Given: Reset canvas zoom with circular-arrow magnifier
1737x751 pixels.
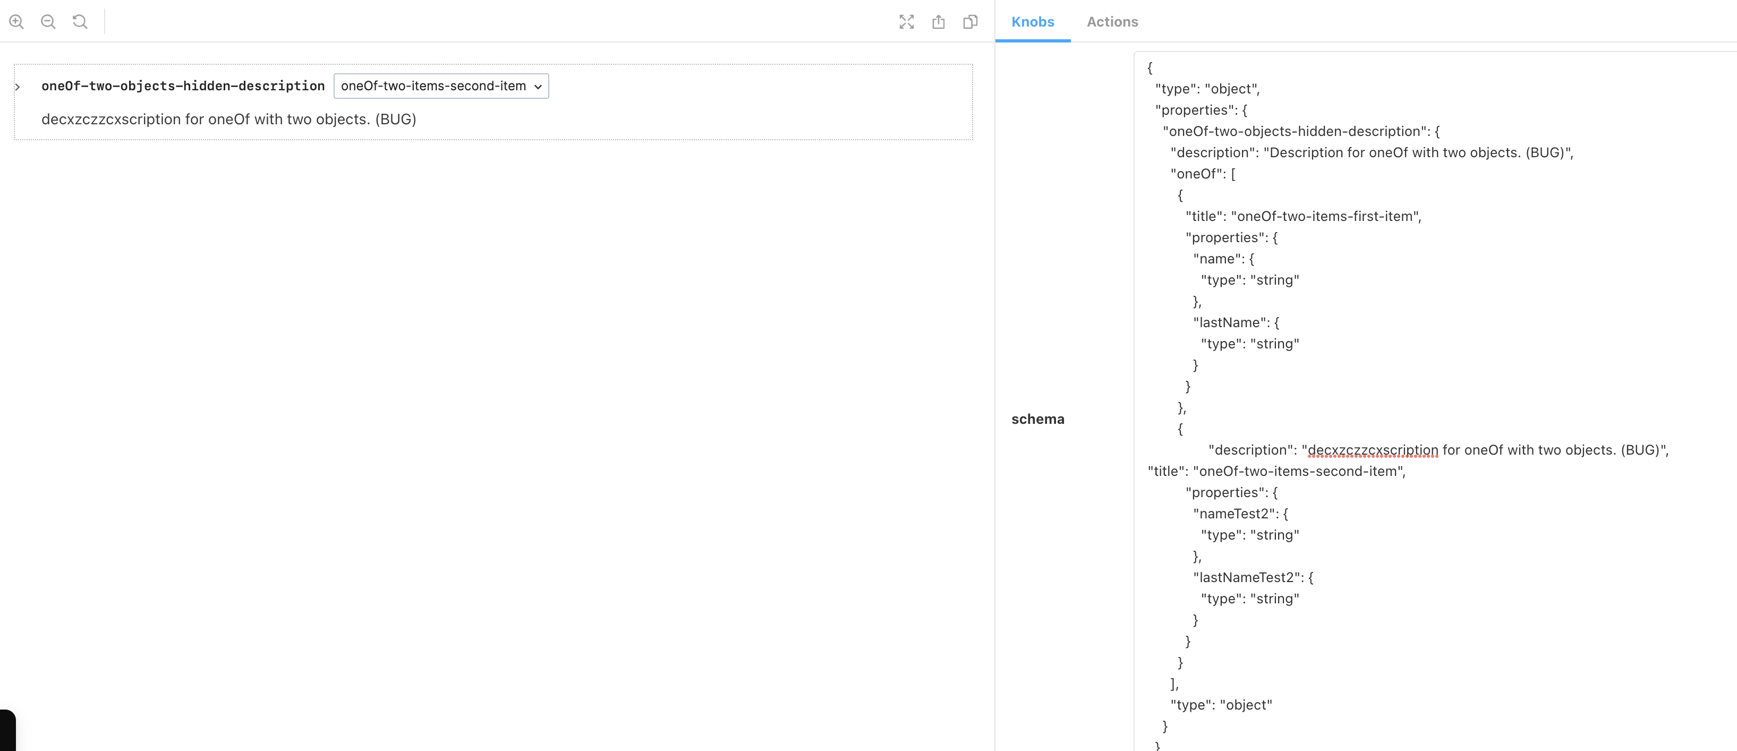Looking at the screenshot, I should [80, 22].
